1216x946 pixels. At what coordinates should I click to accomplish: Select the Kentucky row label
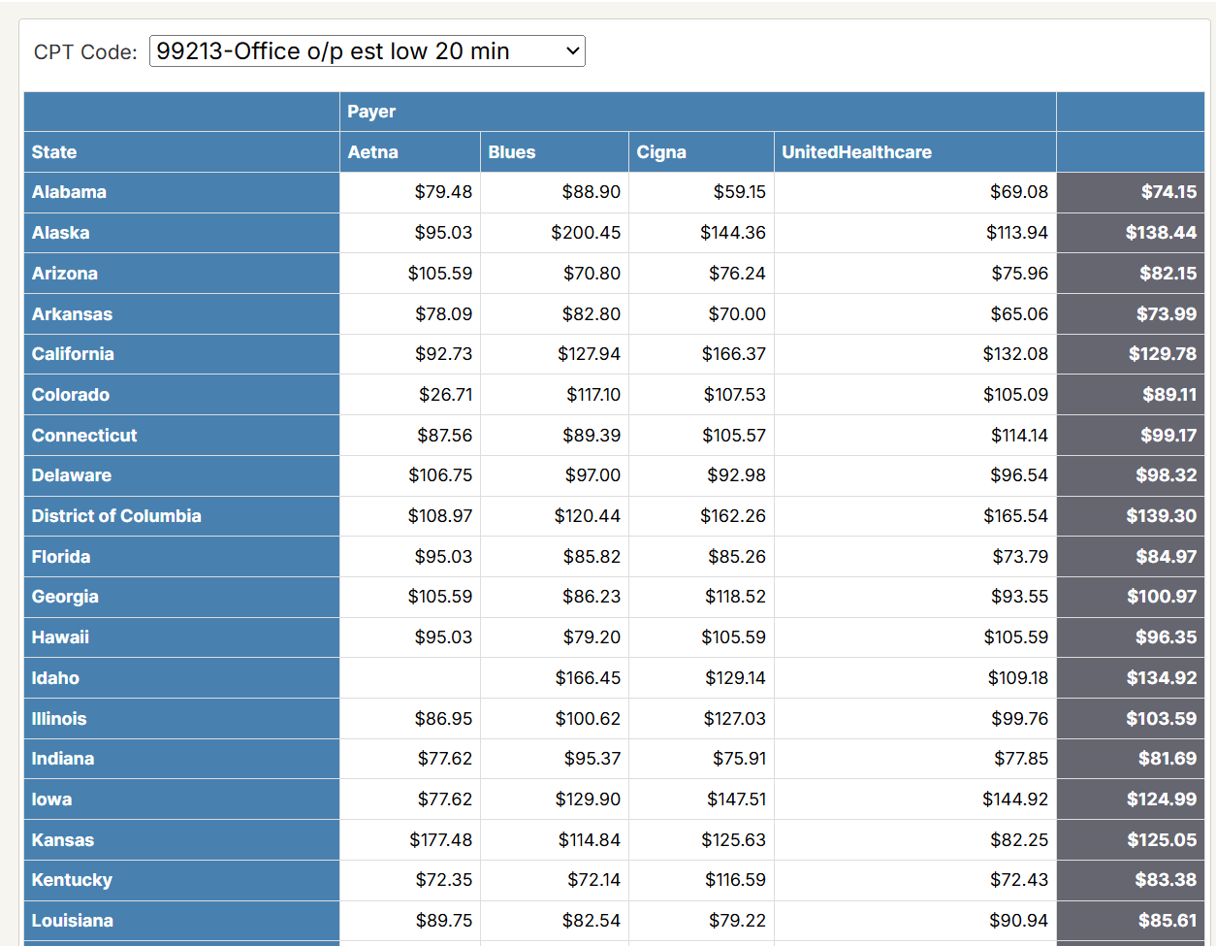coord(182,880)
